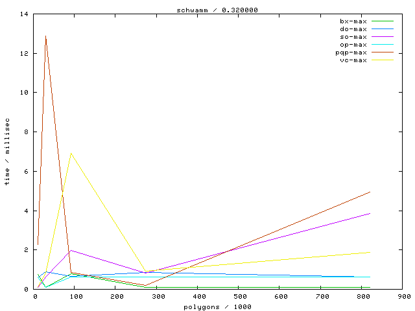Select the do-max legend label
Image resolution: width=415 pixels, height=311 pixels.
pos(353,29)
